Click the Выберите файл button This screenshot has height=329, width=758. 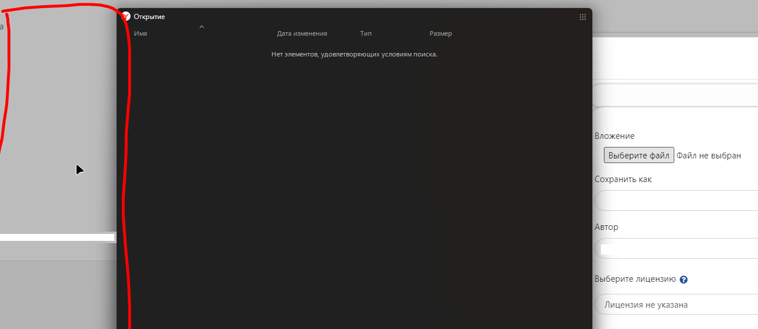pyautogui.click(x=639, y=156)
